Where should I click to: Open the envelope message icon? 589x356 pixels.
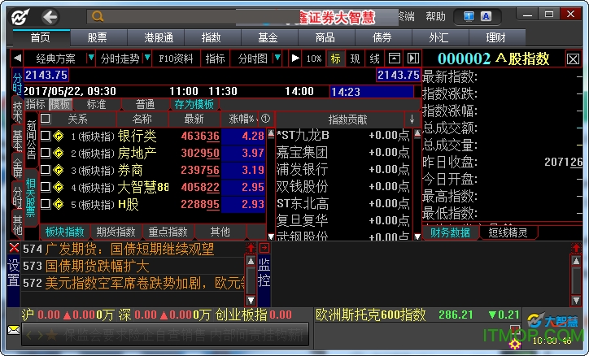[14, 330]
